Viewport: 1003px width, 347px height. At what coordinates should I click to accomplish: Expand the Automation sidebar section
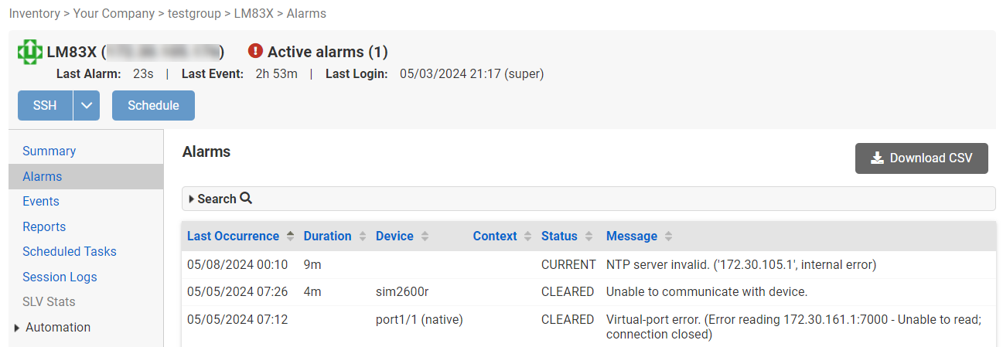point(18,328)
